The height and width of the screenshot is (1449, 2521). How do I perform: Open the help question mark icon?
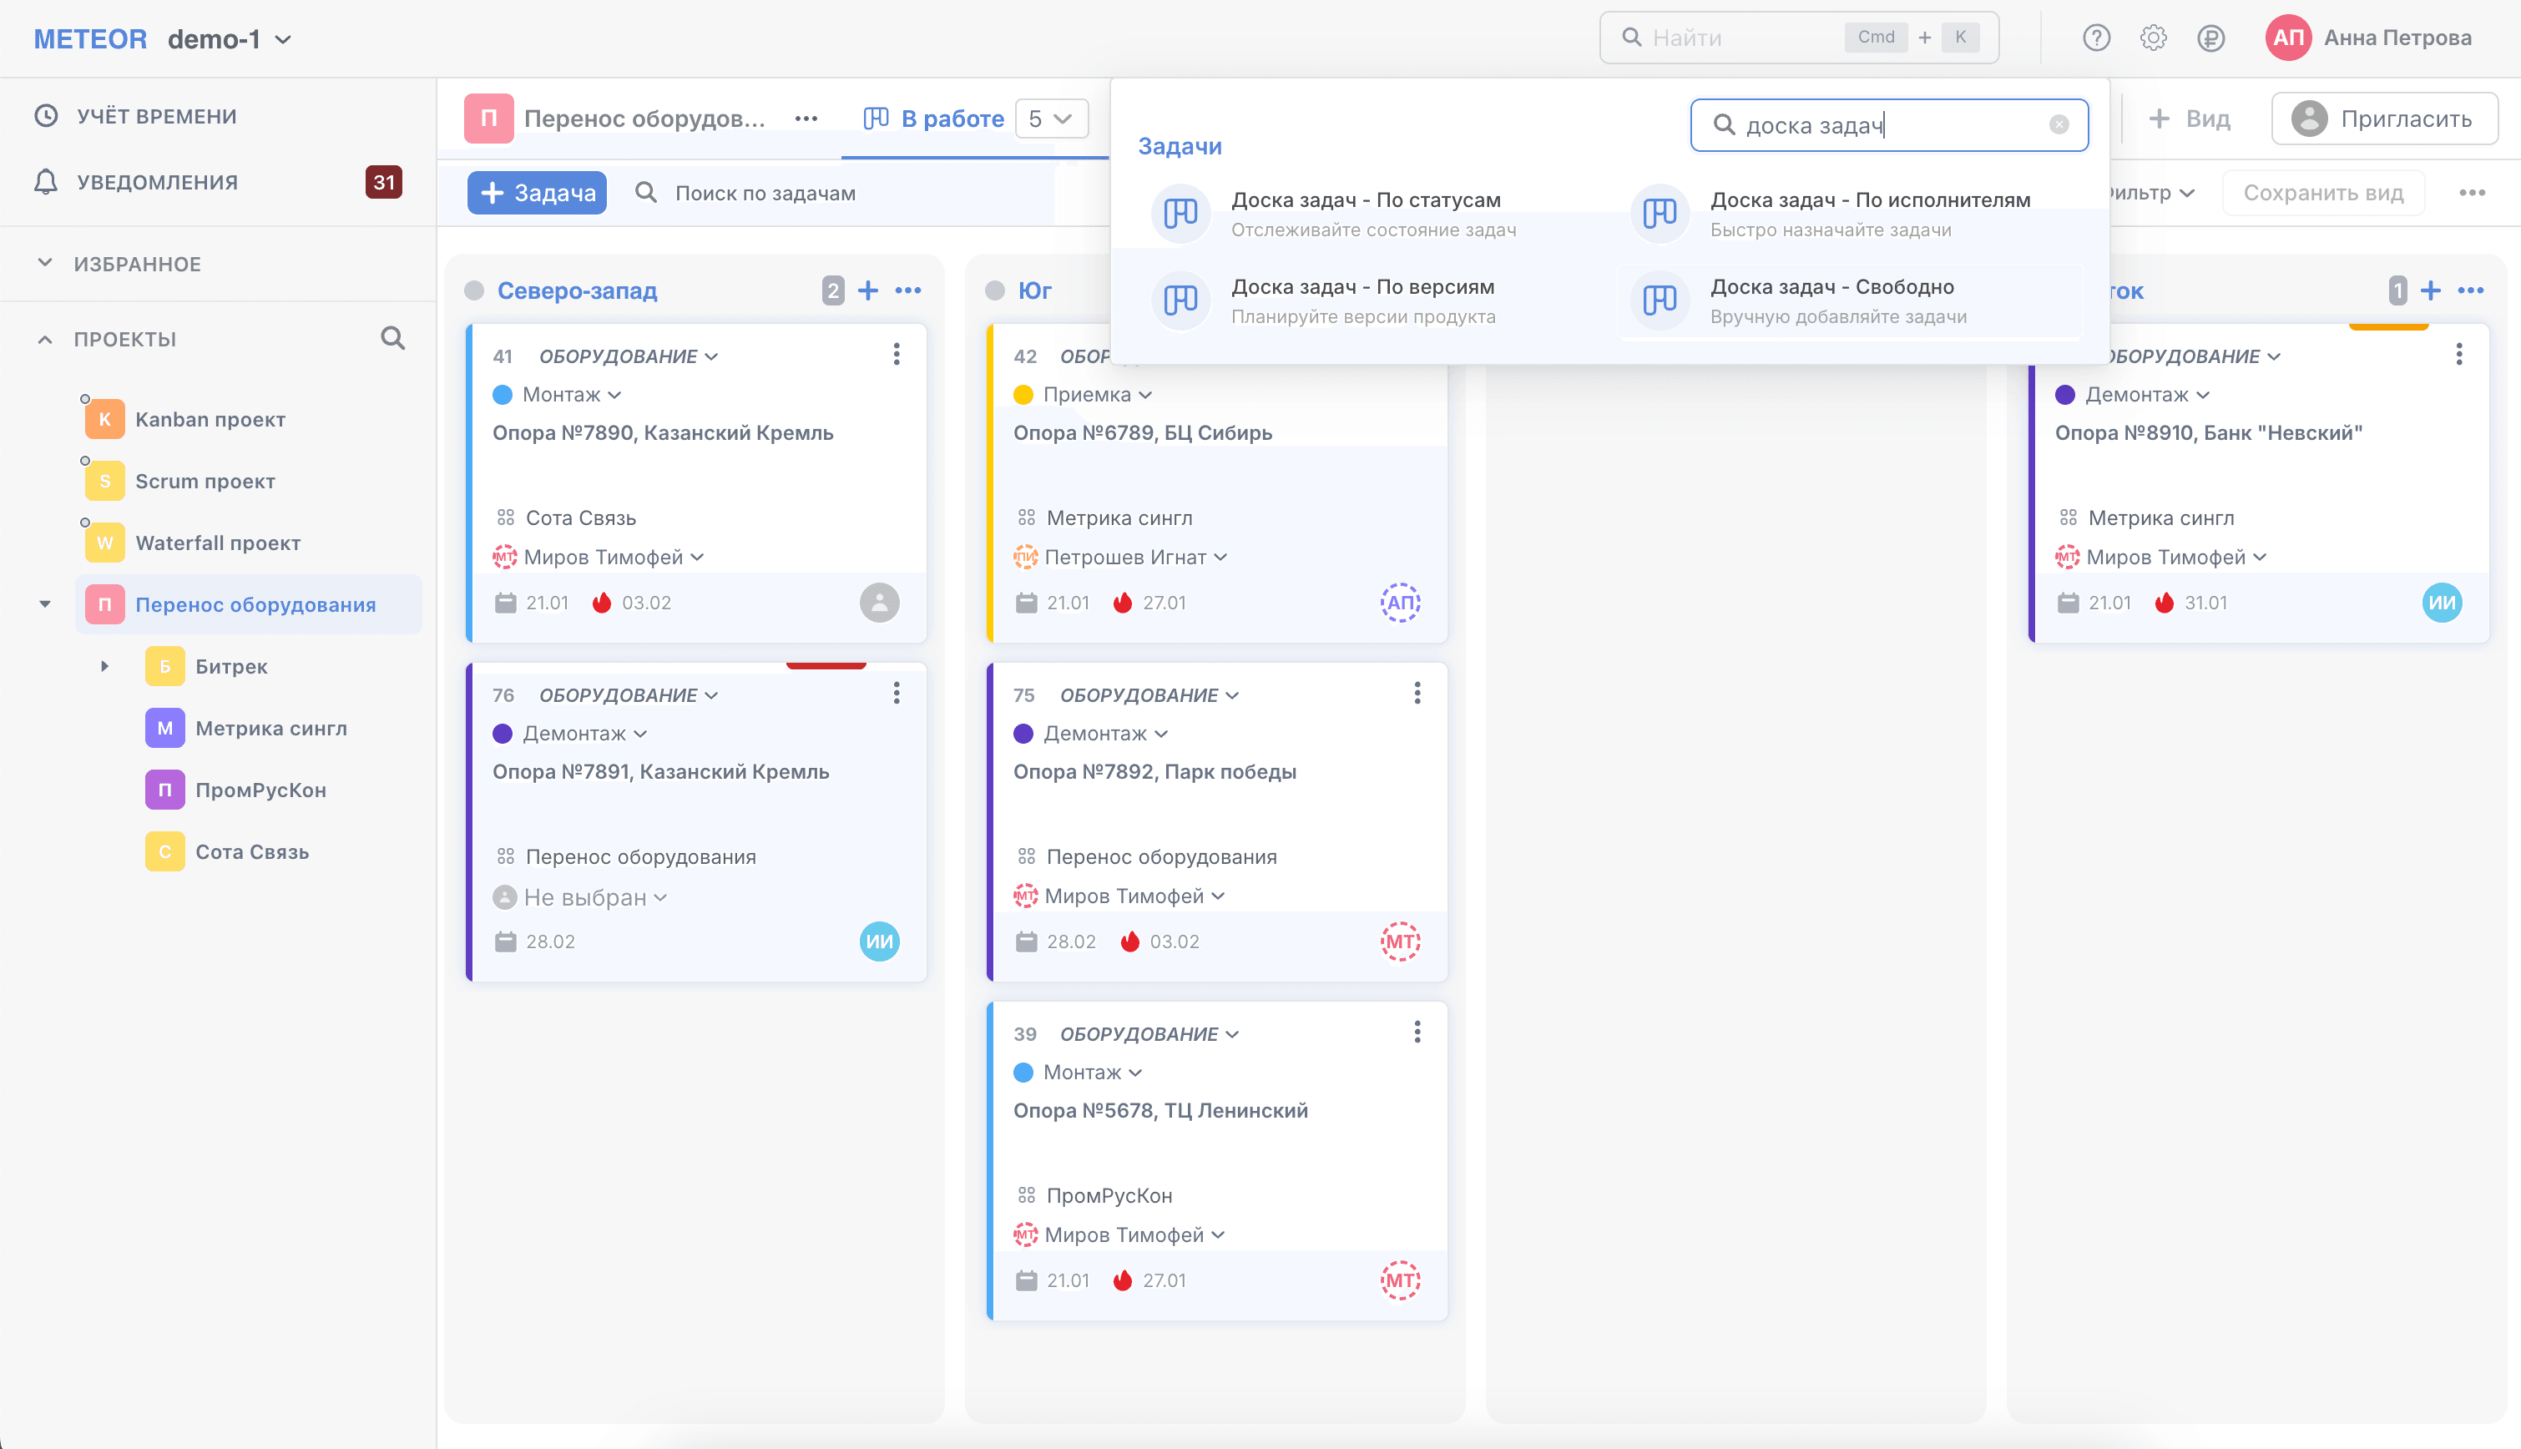[x=2096, y=38]
